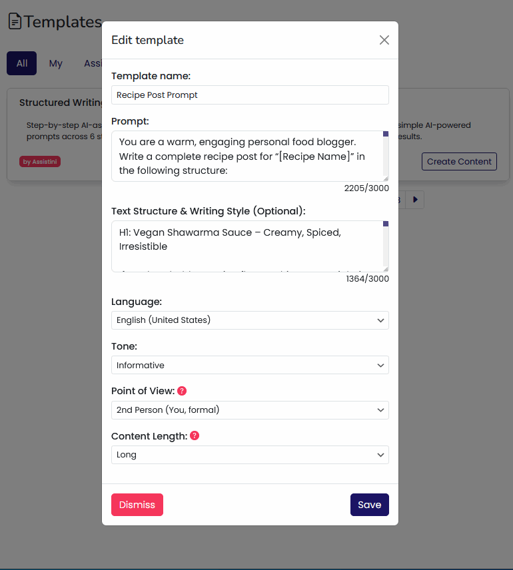Close the Edit template dialog
Screen dimensions: 513x570
pos(384,40)
